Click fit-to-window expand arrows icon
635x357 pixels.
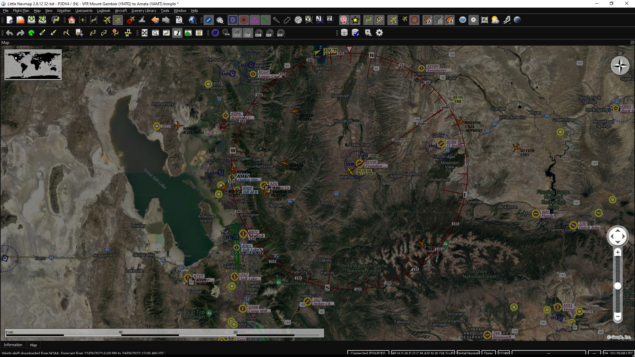[x=145, y=33]
